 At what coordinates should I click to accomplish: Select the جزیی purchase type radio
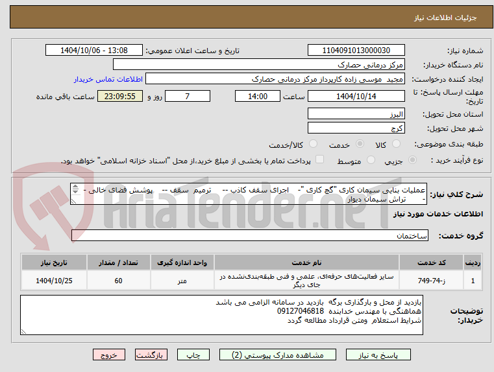412,160
